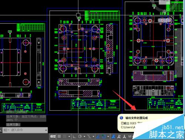Toggle snap mode dotted-grid icon
The height and width of the screenshot is (140, 185).
(x=64, y=137)
